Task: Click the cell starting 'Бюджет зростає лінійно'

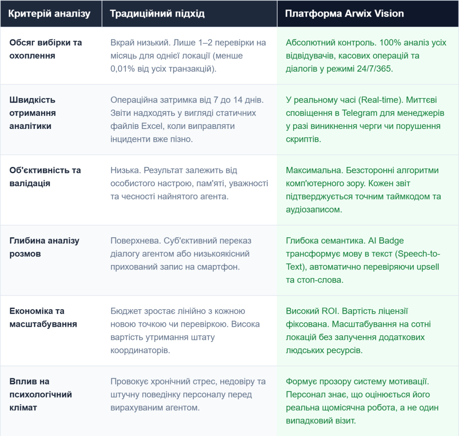Action: pyautogui.click(x=190, y=331)
